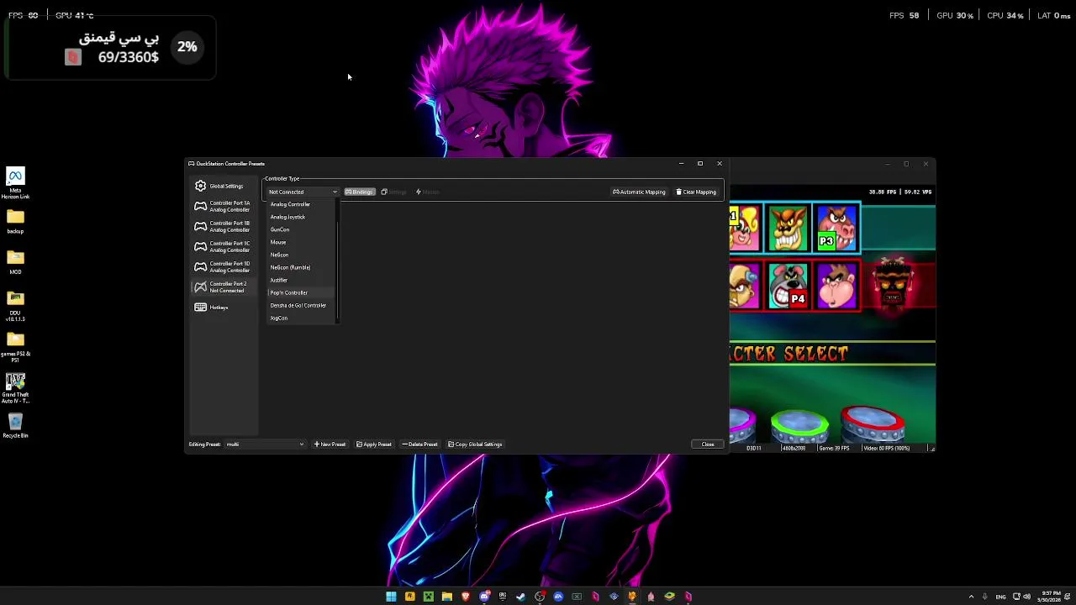This screenshot has height=605, width=1076.
Task: Open Steam from the taskbar
Action: 521,597
